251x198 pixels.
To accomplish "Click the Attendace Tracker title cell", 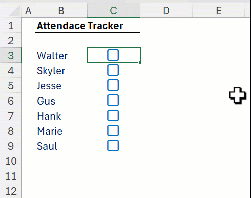I will tap(80, 26).
